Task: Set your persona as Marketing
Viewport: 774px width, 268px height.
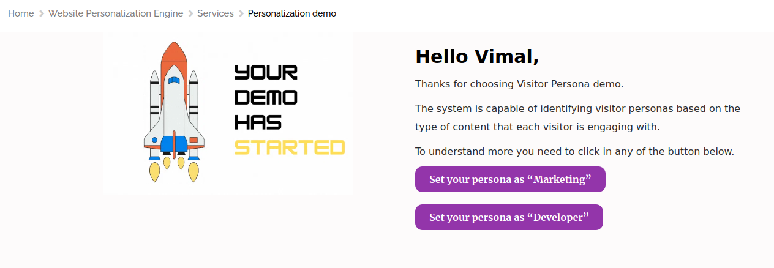Action: point(510,179)
